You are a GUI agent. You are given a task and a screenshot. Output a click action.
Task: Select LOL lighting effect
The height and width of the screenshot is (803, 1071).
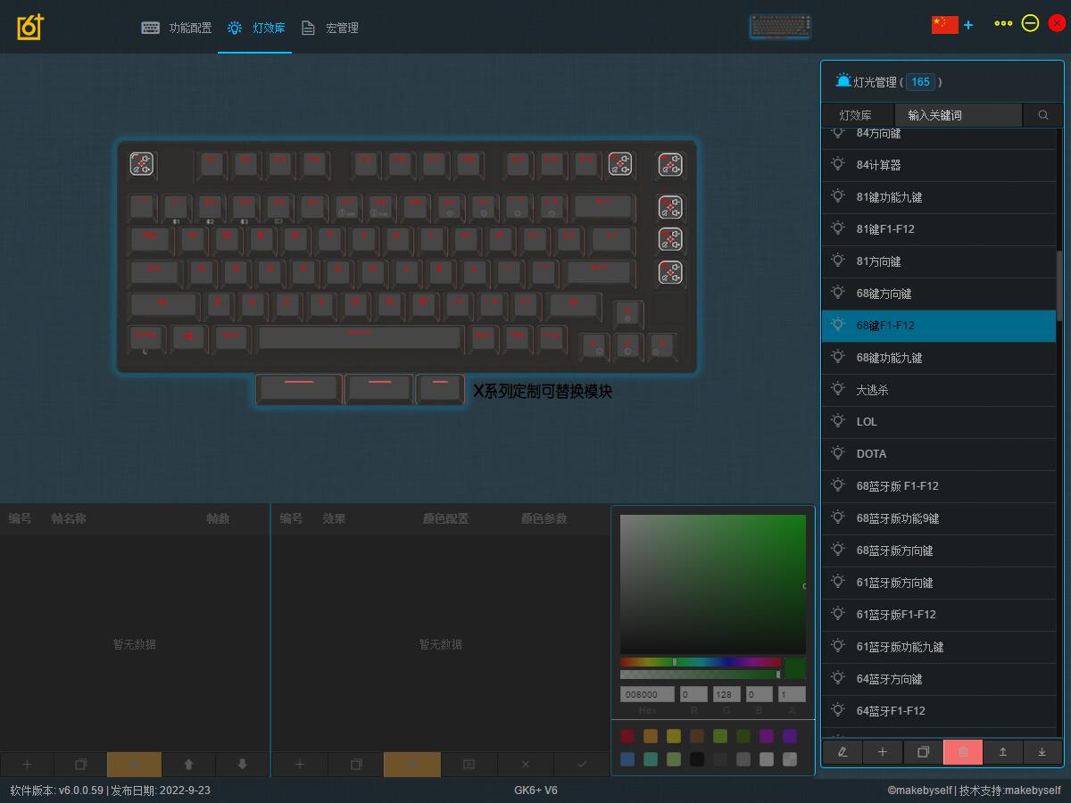938,422
